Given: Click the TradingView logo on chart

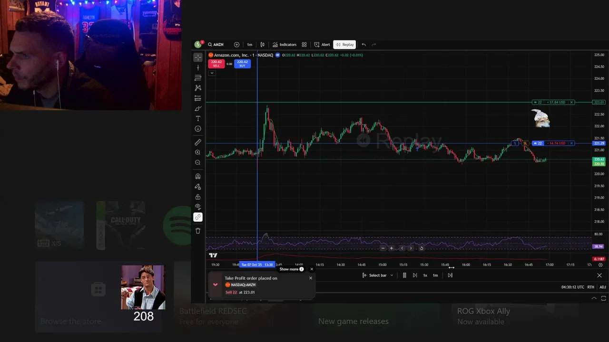Looking at the screenshot, I should 213,255.
